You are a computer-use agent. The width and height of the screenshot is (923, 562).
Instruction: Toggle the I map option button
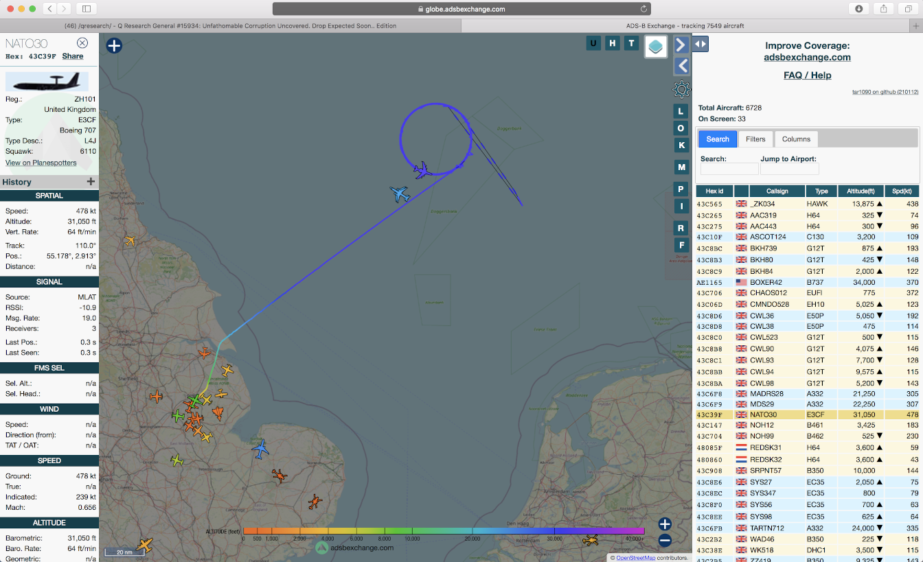tap(681, 206)
